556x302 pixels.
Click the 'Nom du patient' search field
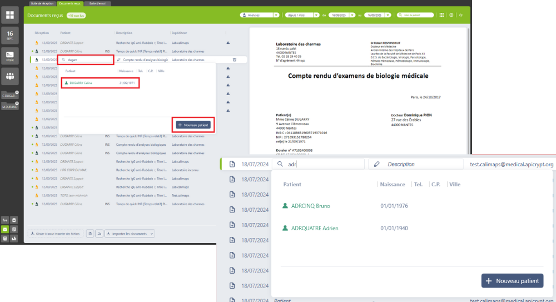417,15
